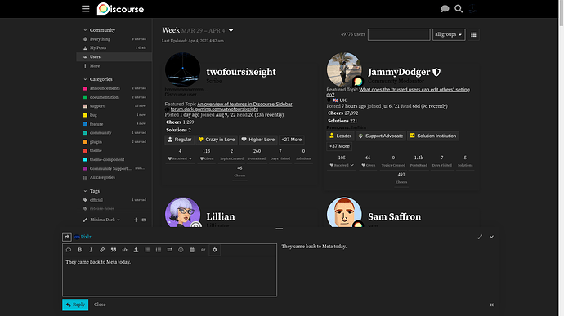Open the Sidebar overview featured topic link
This screenshot has width=564, height=316.
click(244, 104)
